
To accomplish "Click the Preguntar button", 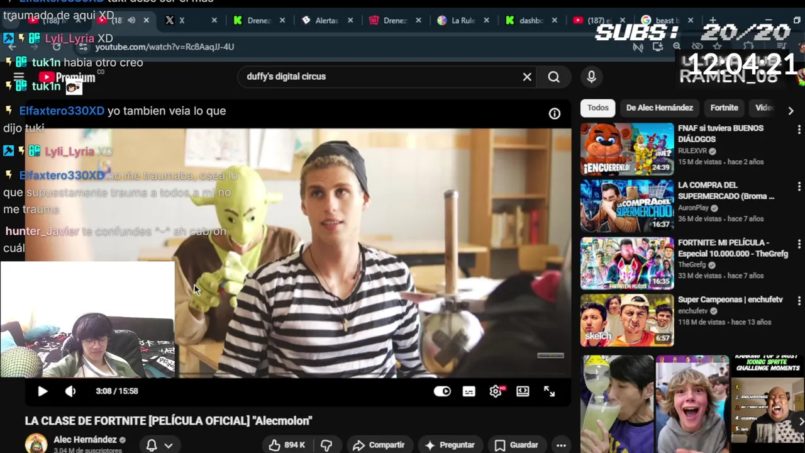I will click(450, 445).
